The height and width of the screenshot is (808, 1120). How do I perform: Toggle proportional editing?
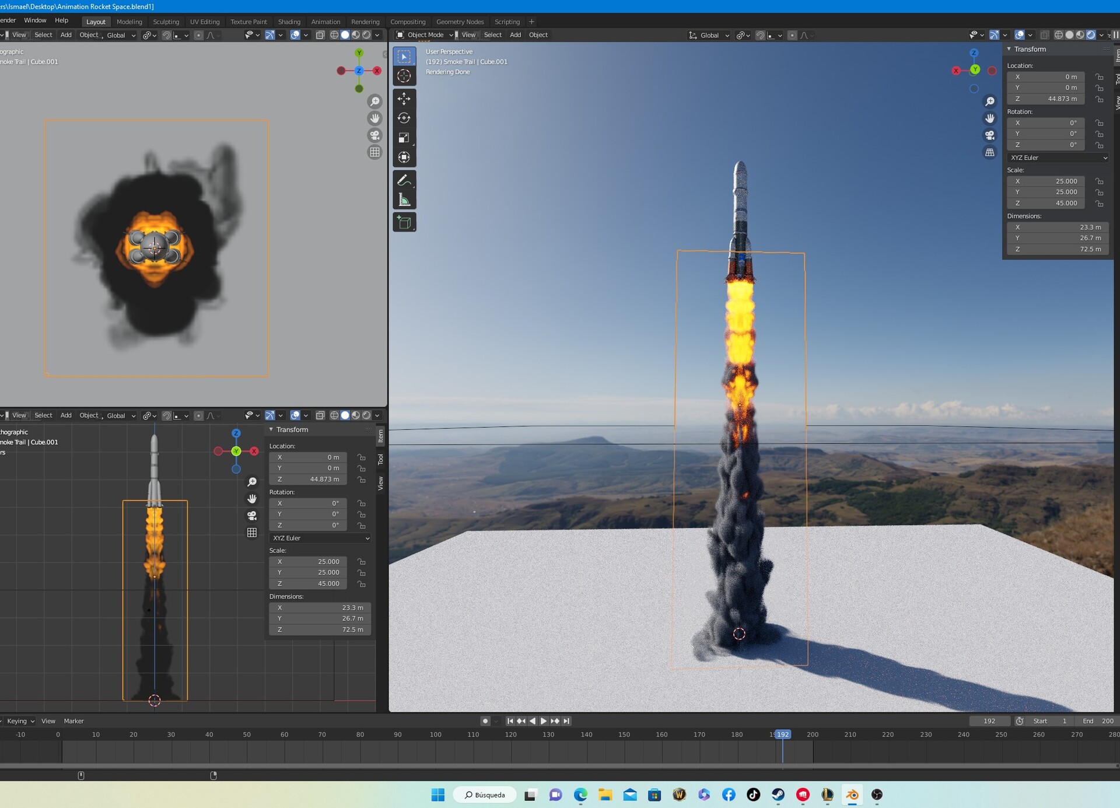coord(792,35)
